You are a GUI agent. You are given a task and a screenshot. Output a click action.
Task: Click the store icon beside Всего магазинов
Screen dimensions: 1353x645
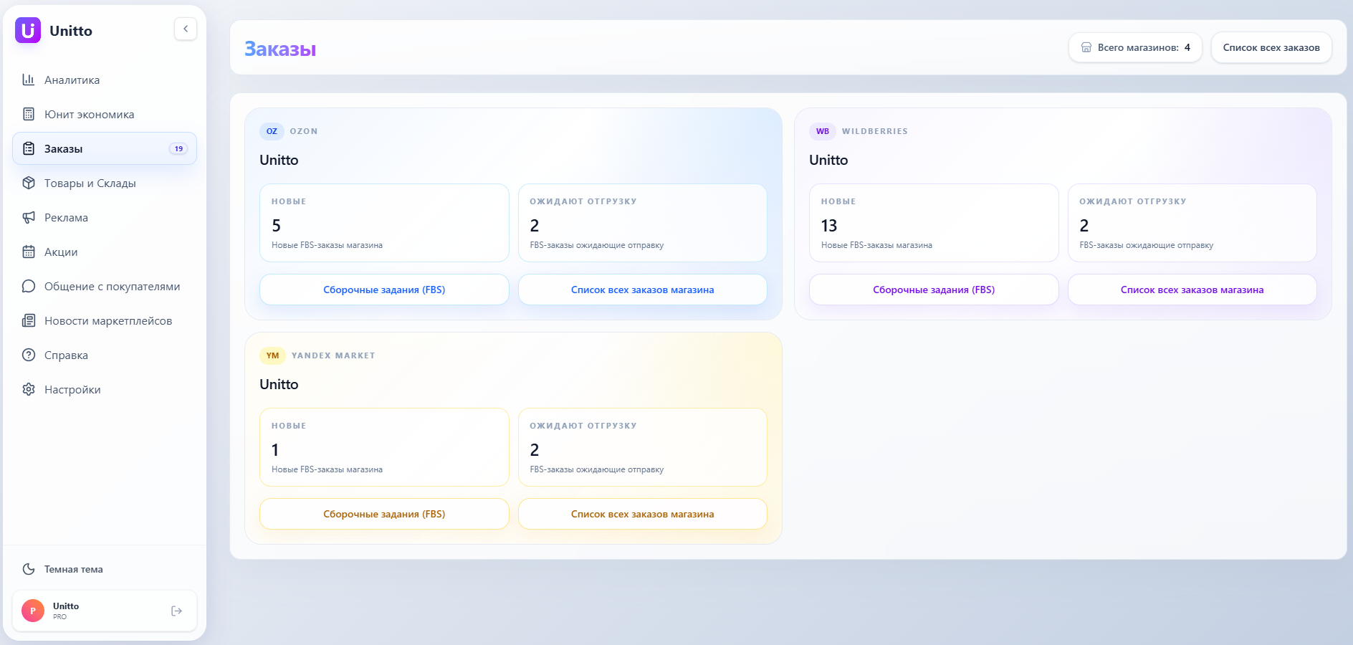pyautogui.click(x=1086, y=47)
